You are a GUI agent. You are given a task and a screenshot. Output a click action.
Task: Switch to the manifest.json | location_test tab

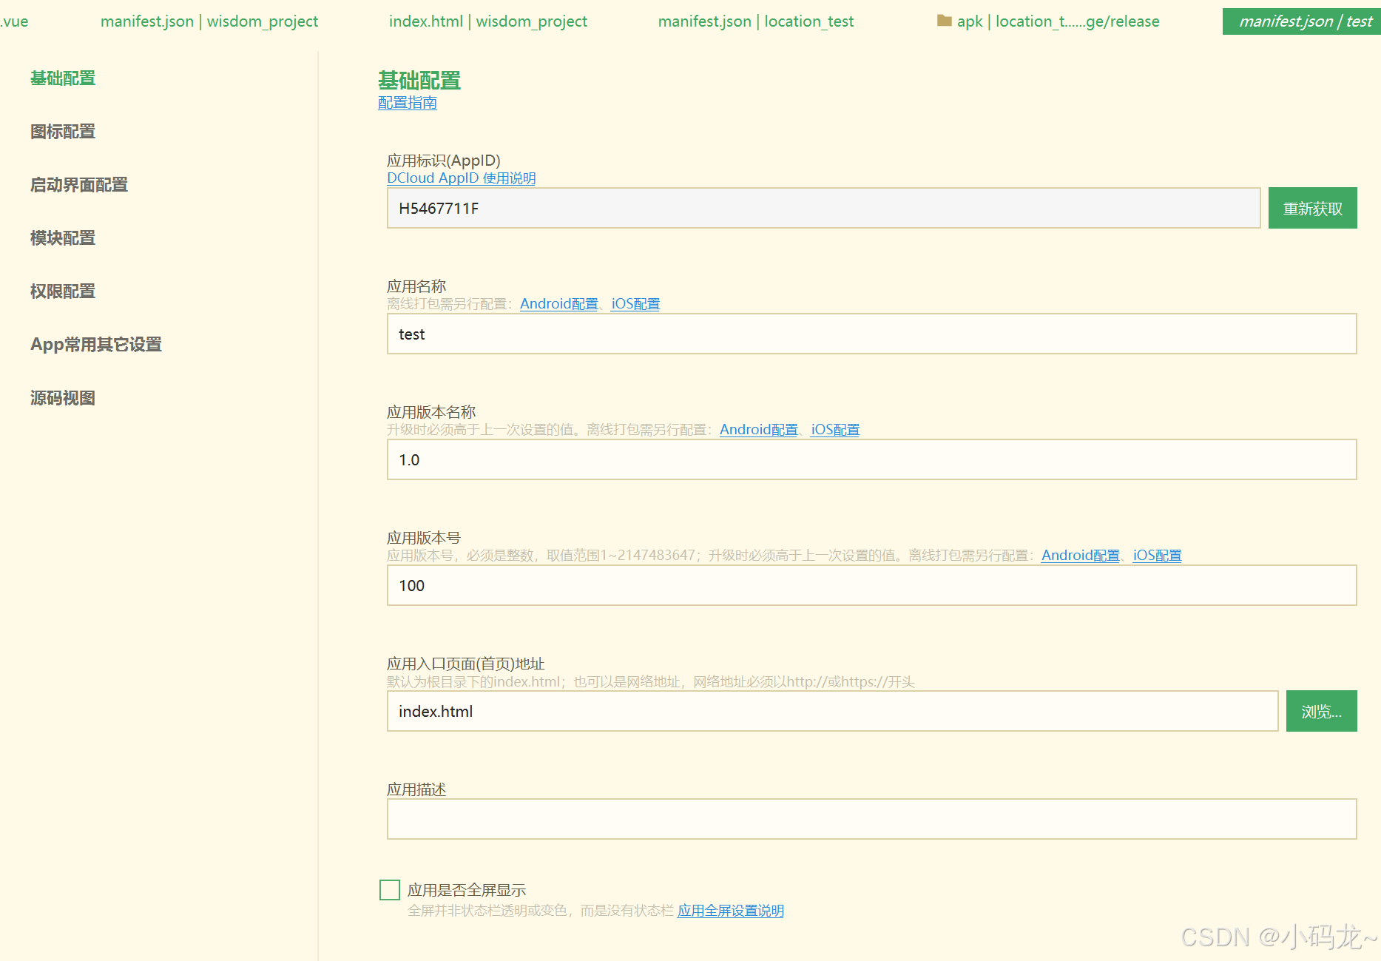coord(755,21)
